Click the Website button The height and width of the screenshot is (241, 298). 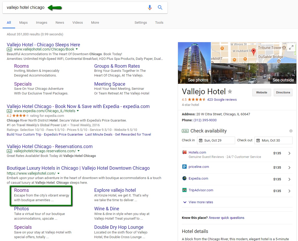(262, 93)
